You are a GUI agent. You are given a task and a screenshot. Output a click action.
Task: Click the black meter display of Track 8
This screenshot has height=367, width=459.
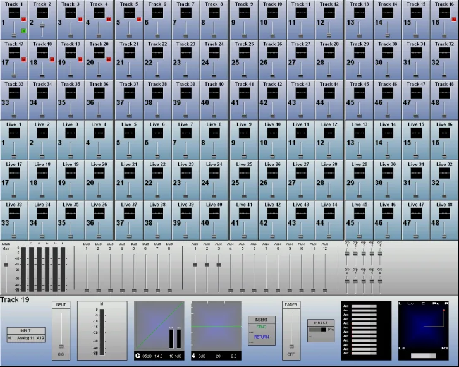[214, 13]
